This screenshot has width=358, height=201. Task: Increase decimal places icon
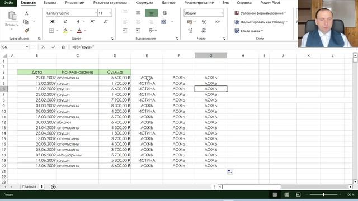point(190,31)
